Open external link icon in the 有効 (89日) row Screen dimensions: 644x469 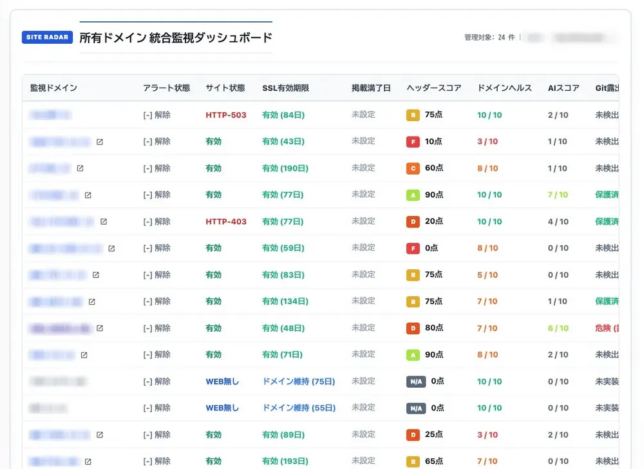pos(100,434)
